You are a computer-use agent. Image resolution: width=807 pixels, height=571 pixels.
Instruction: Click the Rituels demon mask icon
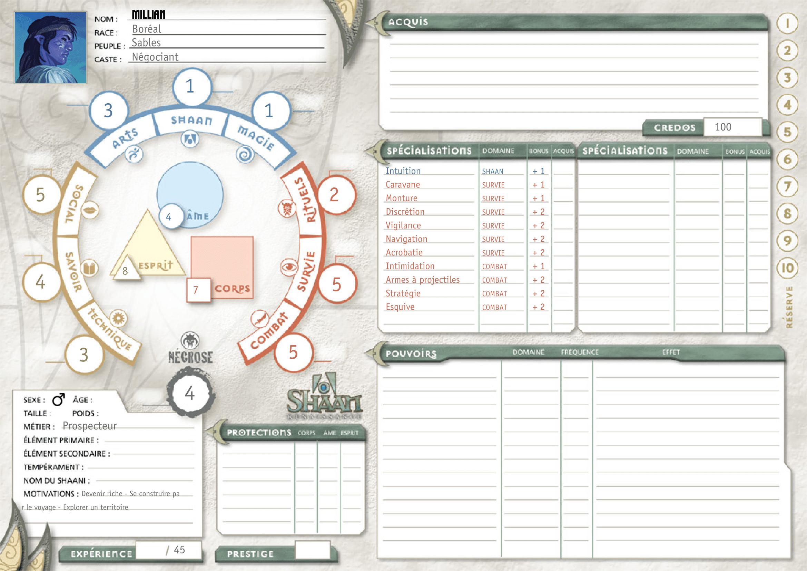pos(287,209)
